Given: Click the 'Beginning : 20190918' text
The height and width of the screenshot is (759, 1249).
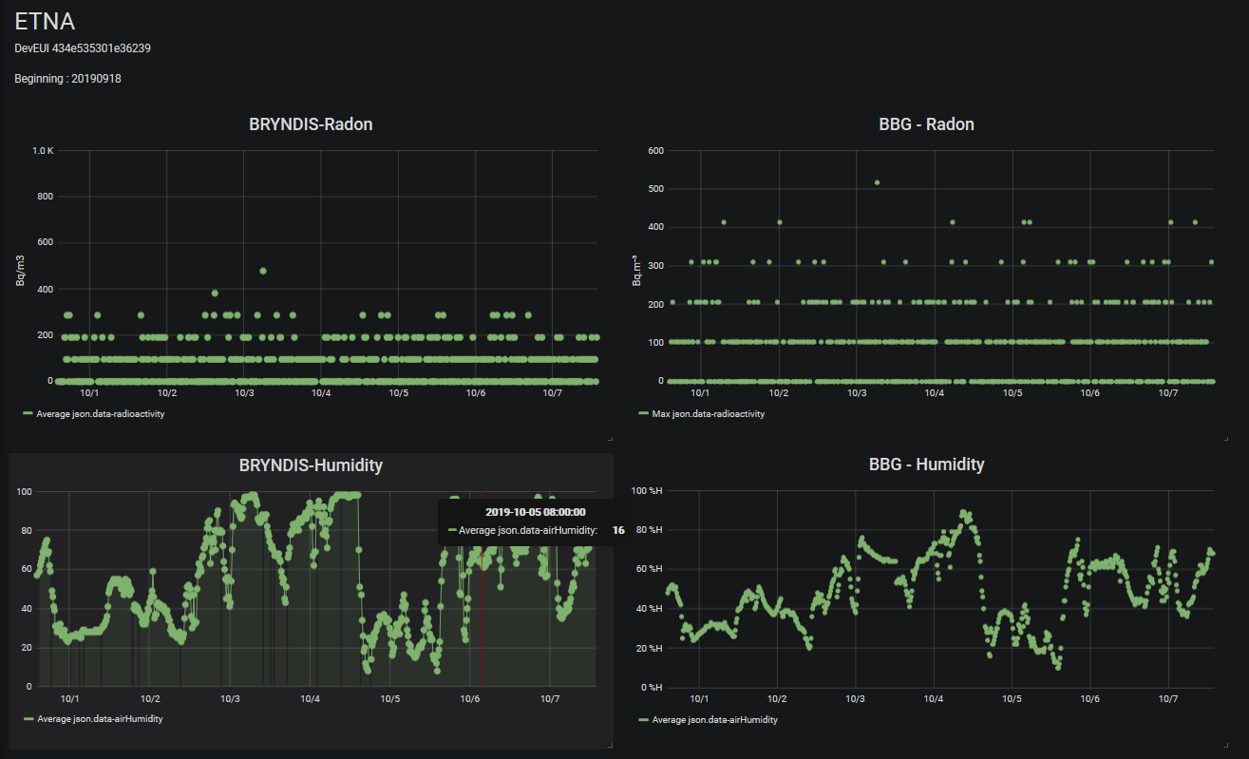Looking at the screenshot, I should pyautogui.click(x=67, y=79).
